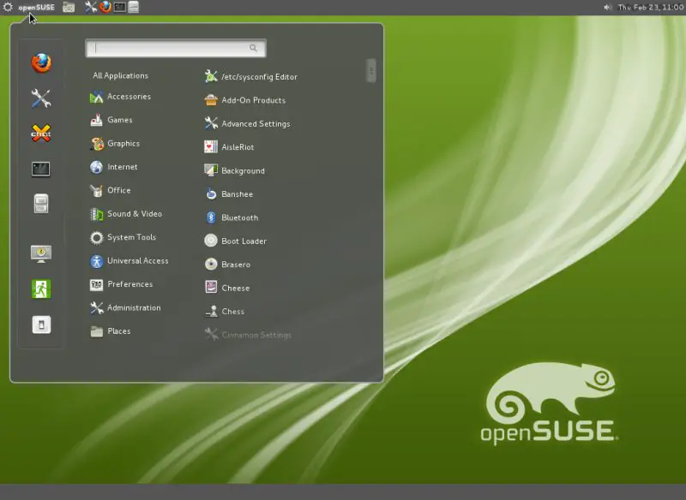Screen dimensions: 686x500
Task: Open the Sound & Video category
Action: (x=126, y=214)
